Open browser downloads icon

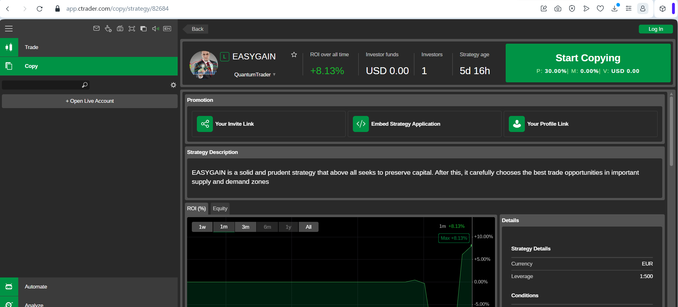tap(614, 9)
